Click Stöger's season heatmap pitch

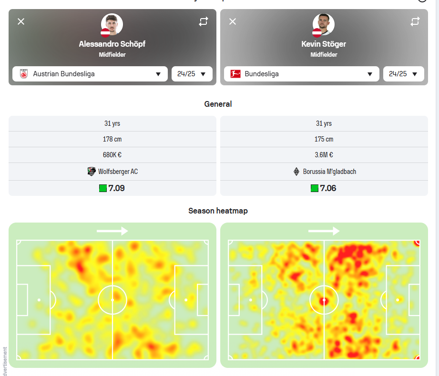(324, 300)
